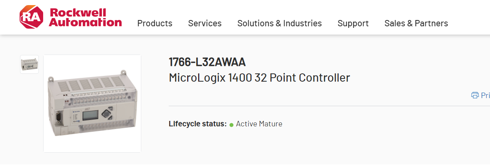Click the partially visible Print link text
Screen dimensions: 490x166
click(485, 95)
